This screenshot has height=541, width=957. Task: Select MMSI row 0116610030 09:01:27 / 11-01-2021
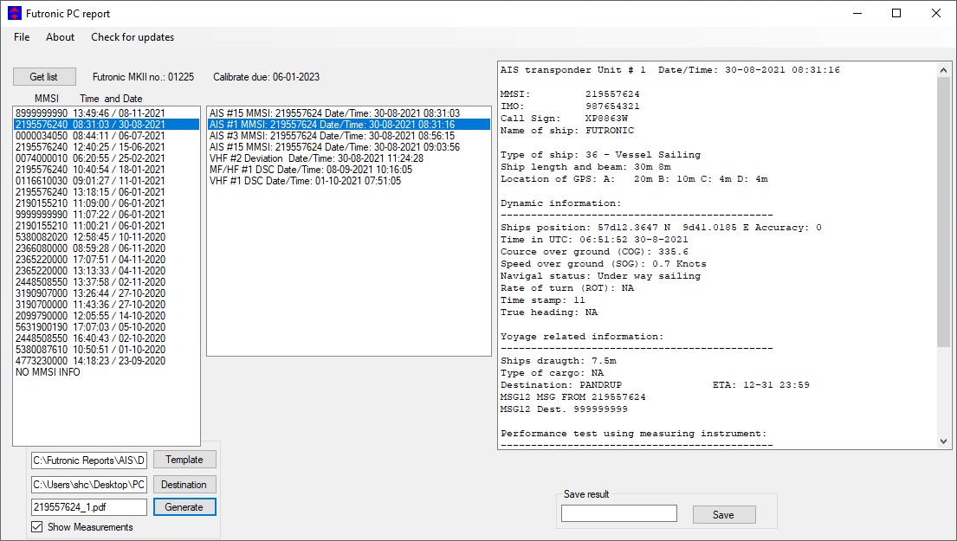coord(107,181)
